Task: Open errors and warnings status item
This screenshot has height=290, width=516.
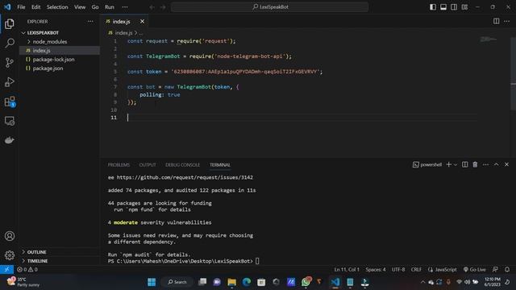Action: (27, 270)
